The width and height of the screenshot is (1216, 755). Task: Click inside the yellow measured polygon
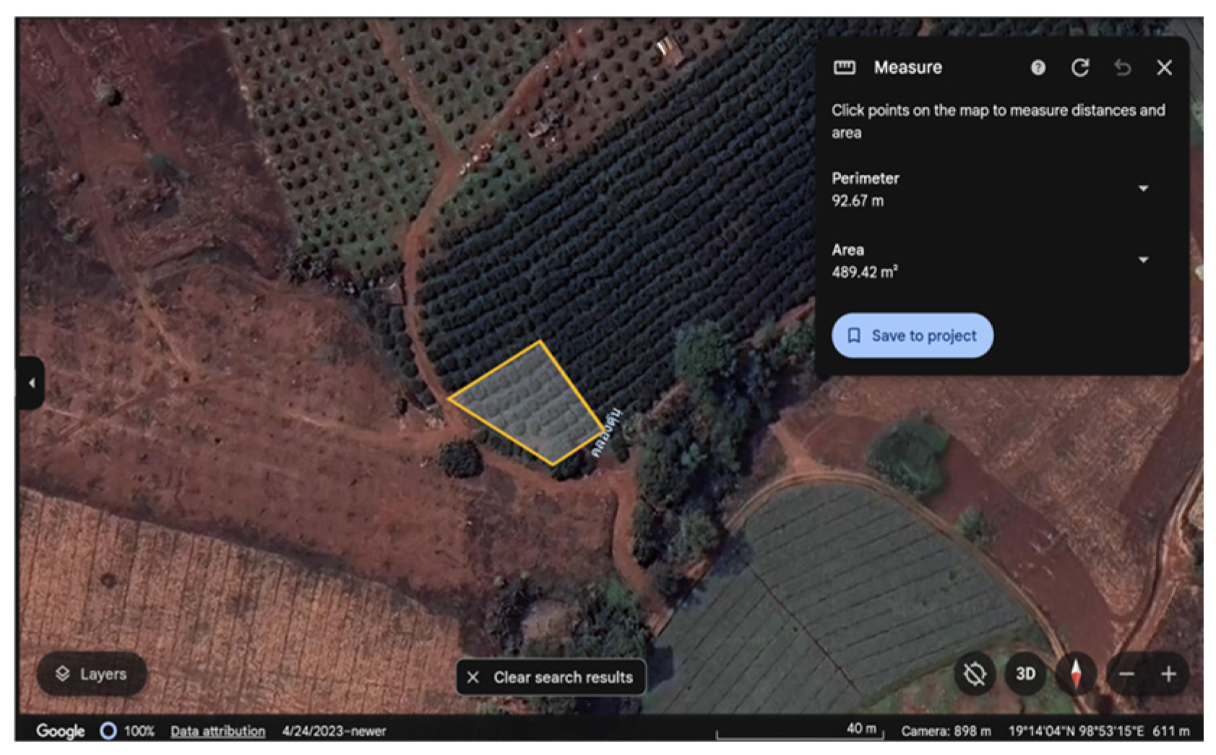pyautogui.click(x=531, y=405)
